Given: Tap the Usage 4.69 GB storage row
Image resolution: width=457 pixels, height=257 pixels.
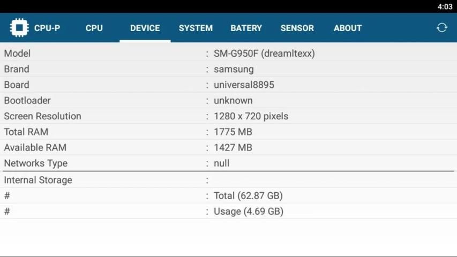Looking at the screenshot, I should [x=228, y=211].
